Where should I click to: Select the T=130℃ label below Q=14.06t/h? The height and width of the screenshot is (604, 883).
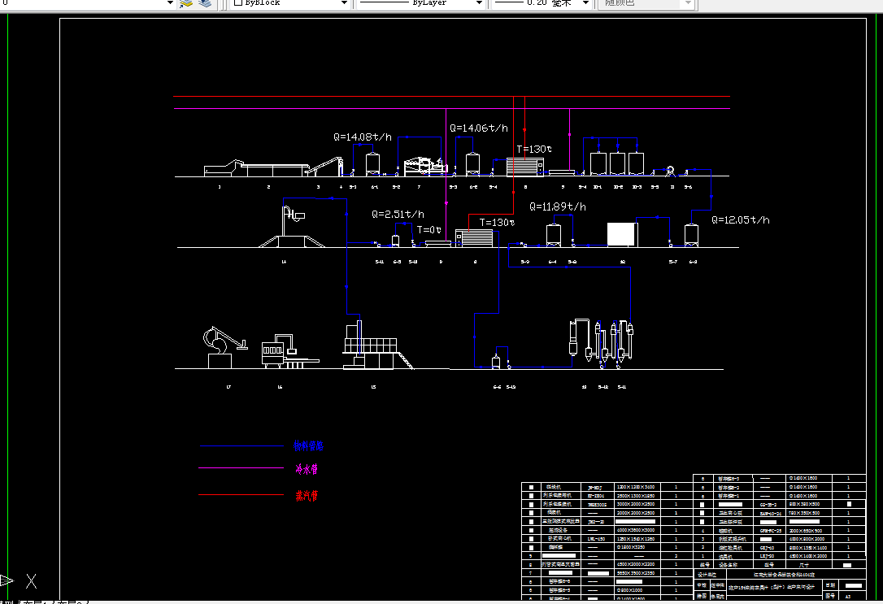coord(534,149)
